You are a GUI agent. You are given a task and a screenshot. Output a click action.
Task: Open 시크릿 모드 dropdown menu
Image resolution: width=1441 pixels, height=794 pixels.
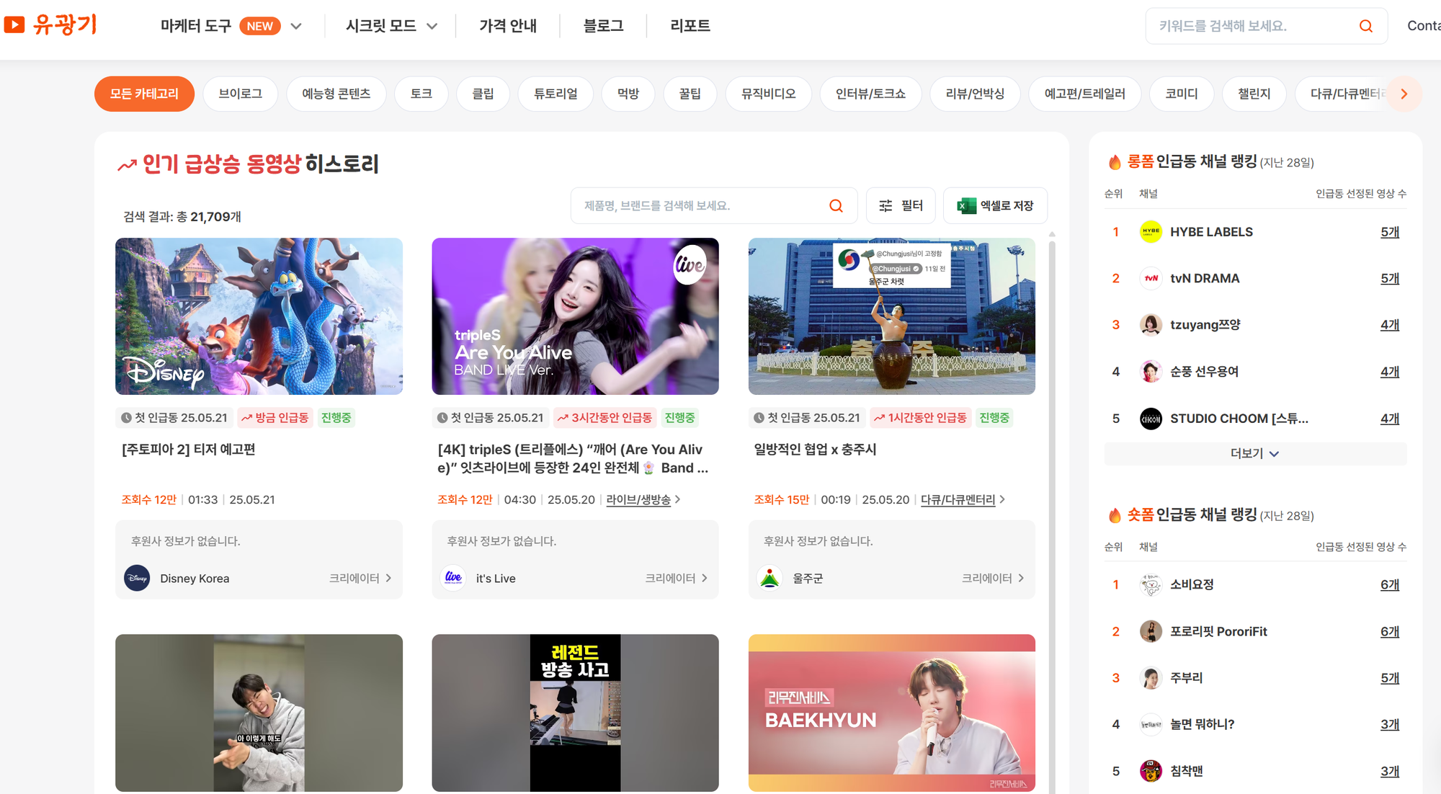click(391, 26)
